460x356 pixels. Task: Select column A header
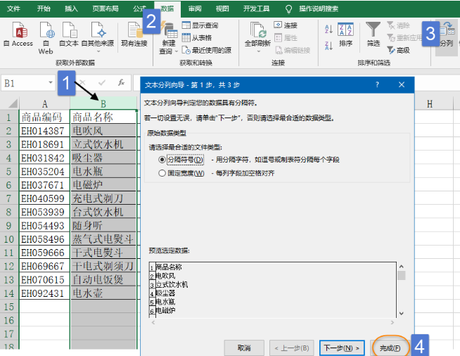pos(44,103)
